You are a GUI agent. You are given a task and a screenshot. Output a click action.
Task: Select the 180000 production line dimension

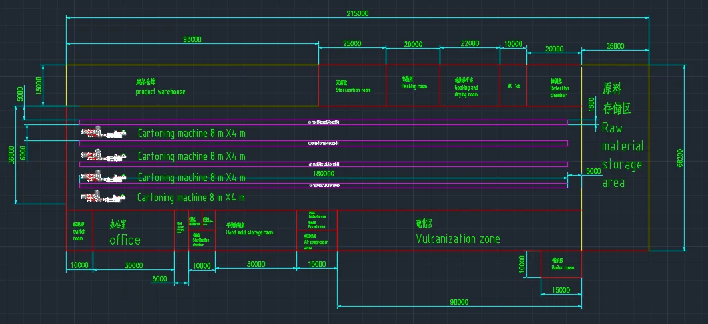click(324, 172)
